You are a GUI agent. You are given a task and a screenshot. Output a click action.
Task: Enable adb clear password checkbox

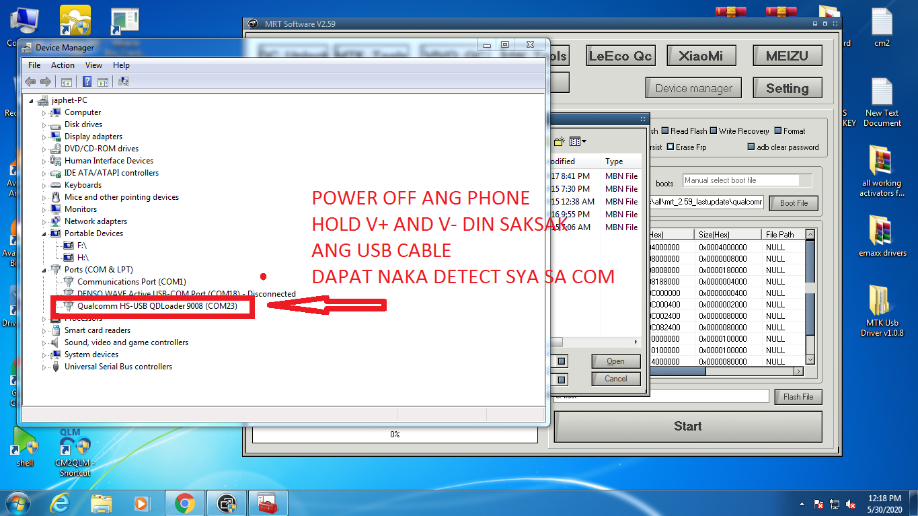coord(751,147)
